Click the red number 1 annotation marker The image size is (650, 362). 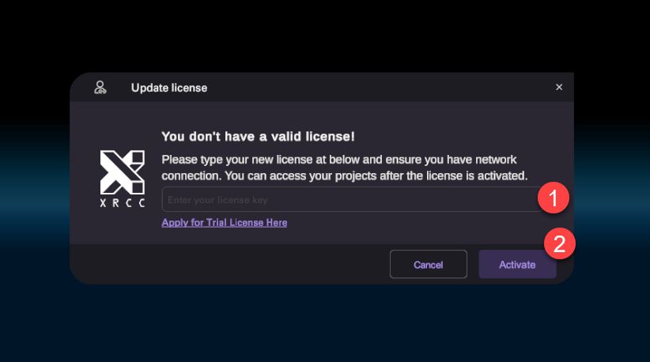pyautogui.click(x=553, y=198)
